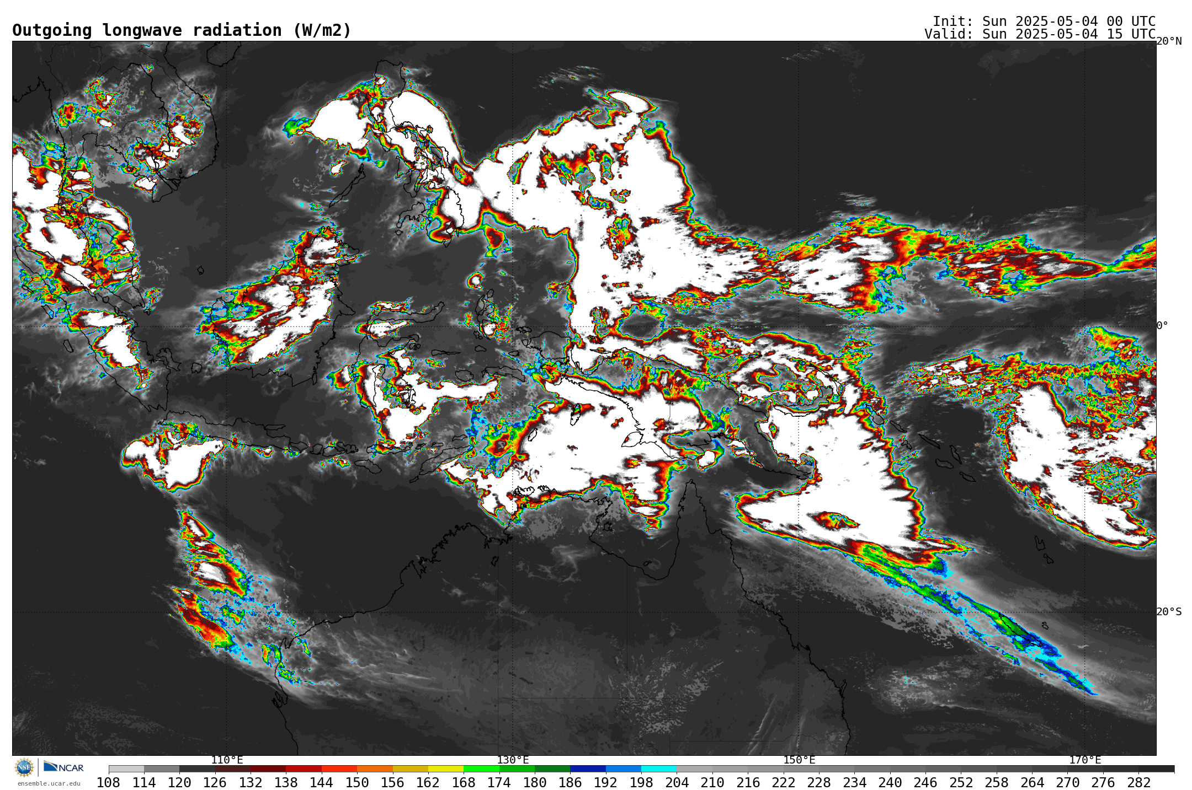The width and height of the screenshot is (1192, 790).
Task: Click the 204 colorbar tick value
Action: tap(677, 783)
